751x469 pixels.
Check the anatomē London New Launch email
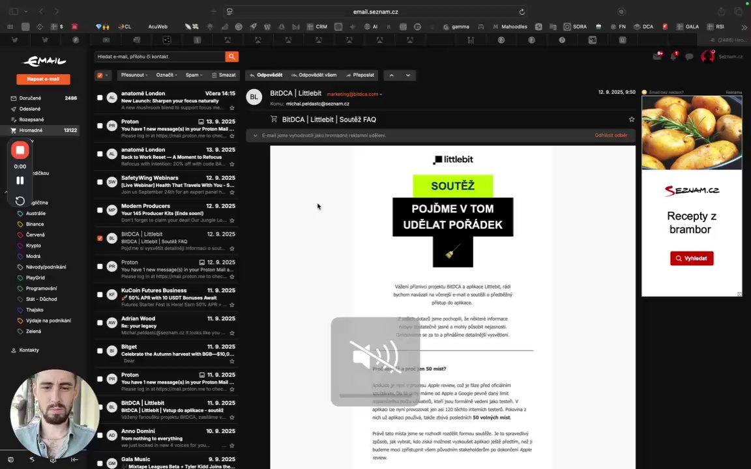pyautogui.click(x=100, y=97)
